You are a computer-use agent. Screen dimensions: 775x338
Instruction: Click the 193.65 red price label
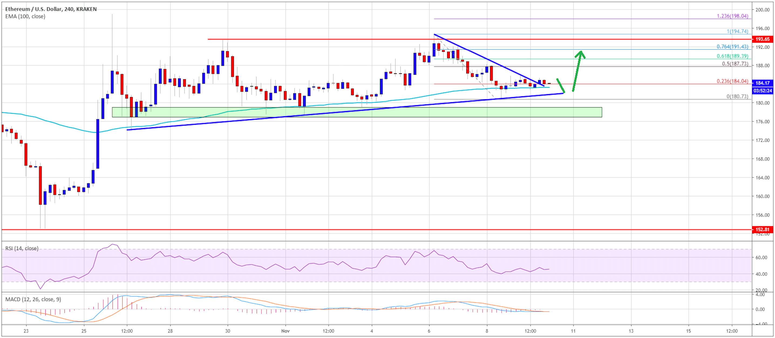(763, 39)
